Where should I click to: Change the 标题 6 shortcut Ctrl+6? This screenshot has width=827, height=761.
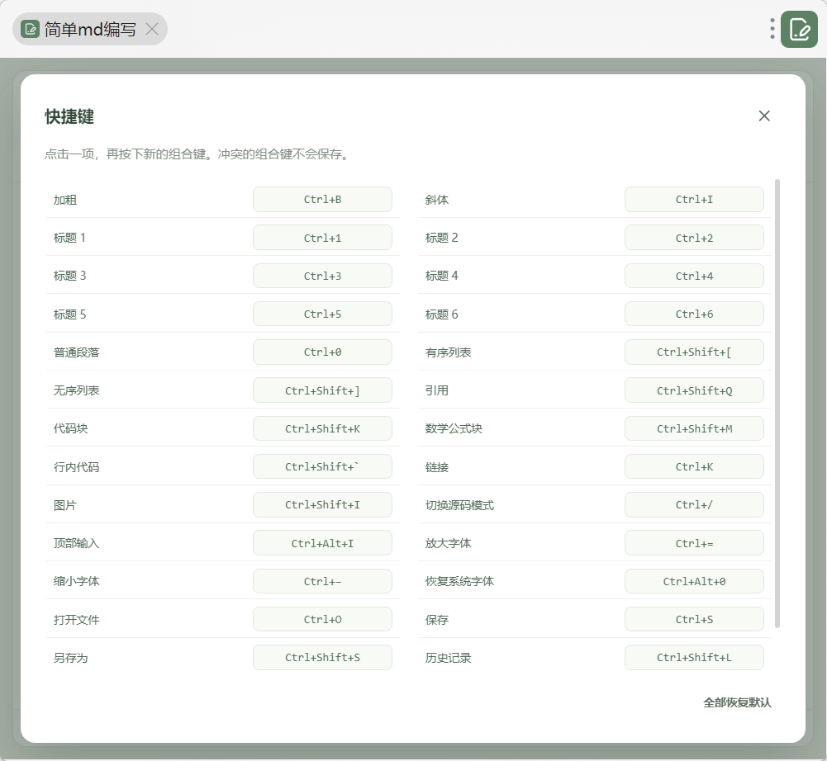[x=694, y=314]
